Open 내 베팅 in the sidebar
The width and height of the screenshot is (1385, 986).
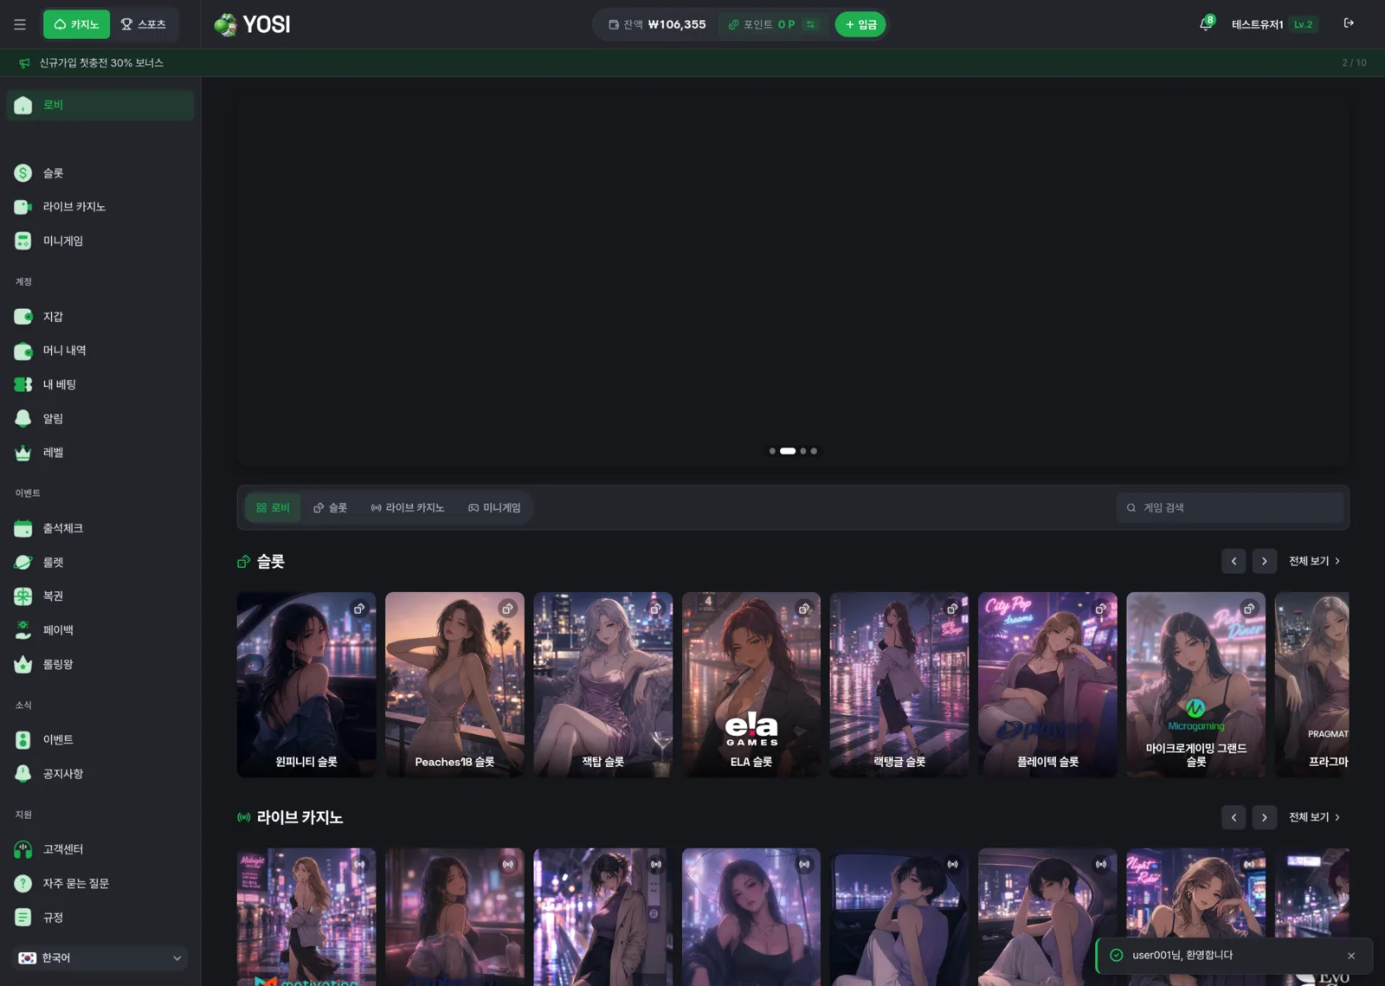pos(100,384)
